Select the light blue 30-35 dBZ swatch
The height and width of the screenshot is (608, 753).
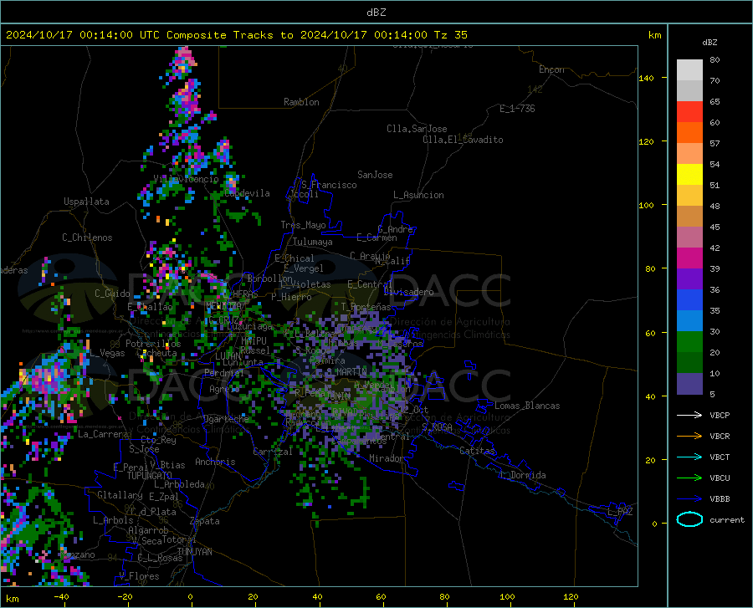[689, 321]
